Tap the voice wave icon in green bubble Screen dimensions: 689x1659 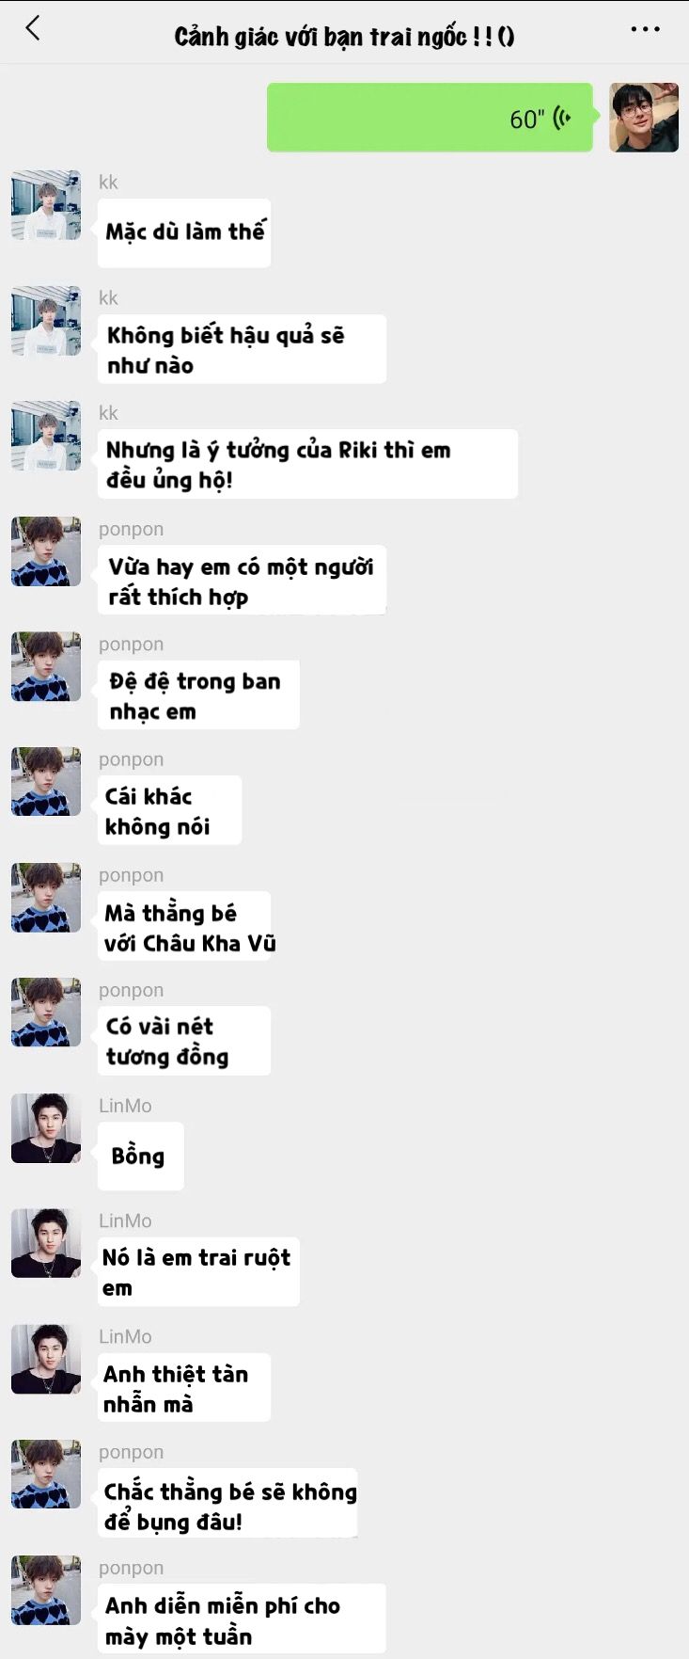tap(562, 119)
